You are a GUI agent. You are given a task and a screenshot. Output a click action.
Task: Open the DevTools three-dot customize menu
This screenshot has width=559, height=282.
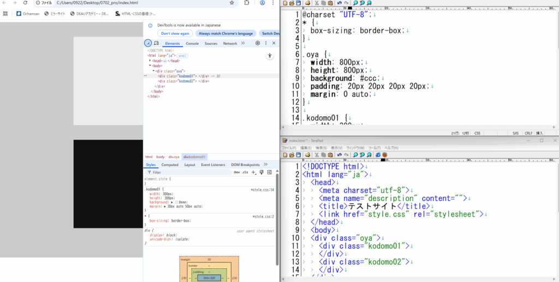tap(266, 43)
